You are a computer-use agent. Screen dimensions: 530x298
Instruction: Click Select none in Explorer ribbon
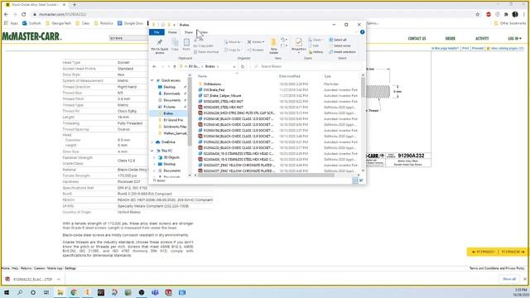click(x=340, y=46)
